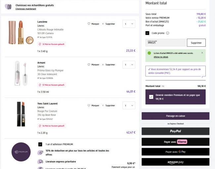The width and height of the screenshot is (215, 169).
Task: Open quantity dropdown for Rouge Pur Couture
Action: (129, 106)
